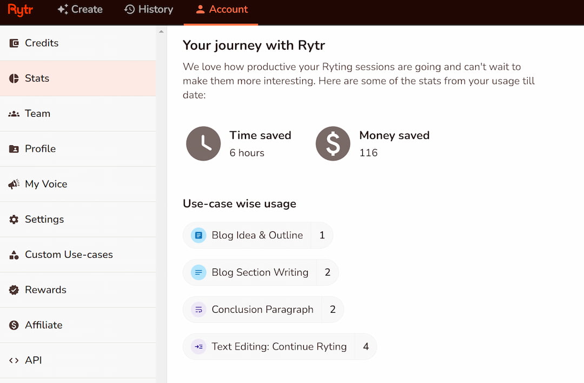Click the sidebar scroll up arrow

[161, 32]
